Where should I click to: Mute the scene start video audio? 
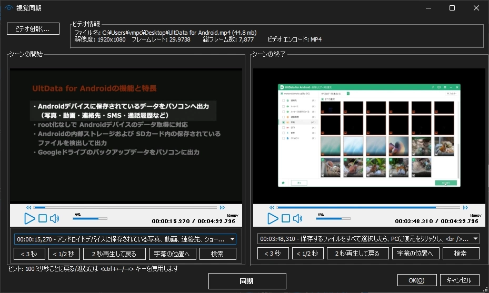(54, 218)
